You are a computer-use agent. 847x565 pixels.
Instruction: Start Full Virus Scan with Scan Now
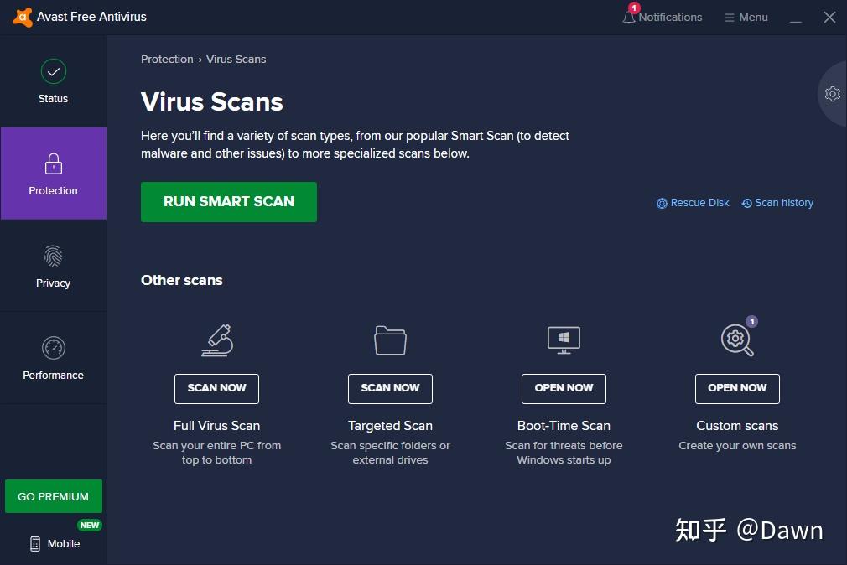[x=216, y=388]
